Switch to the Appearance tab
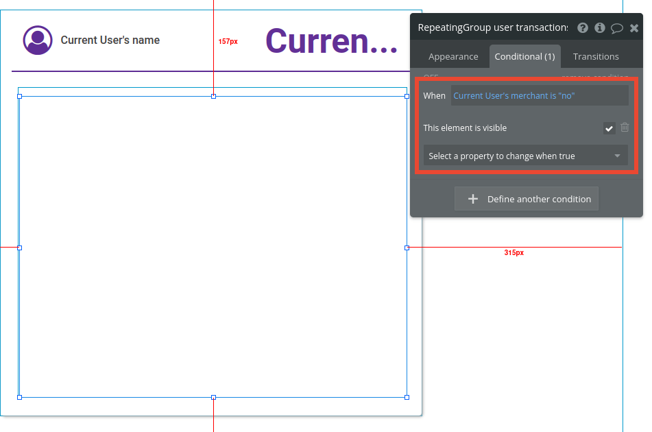The width and height of the screenshot is (652, 432). click(x=453, y=56)
